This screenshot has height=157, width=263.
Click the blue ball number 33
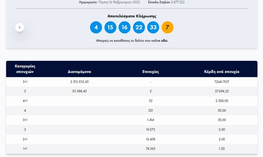click(x=153, y=27)
